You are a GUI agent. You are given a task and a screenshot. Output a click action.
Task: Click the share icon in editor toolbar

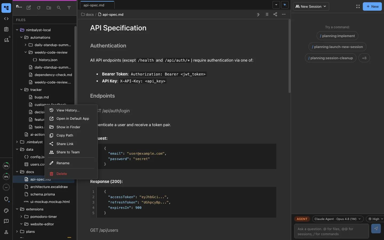click(x=275, y=14)
